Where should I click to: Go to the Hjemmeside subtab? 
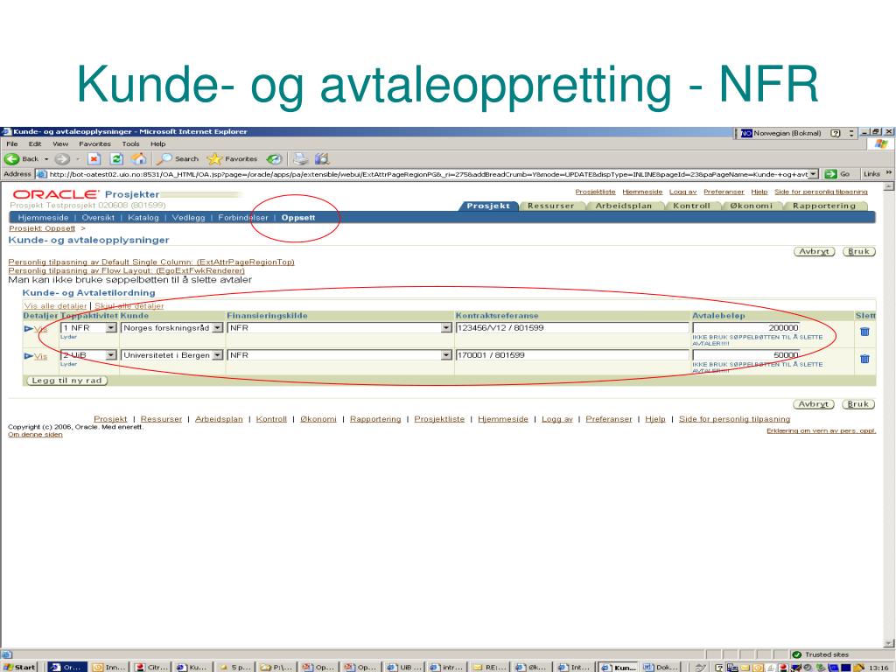click(43, 218)
